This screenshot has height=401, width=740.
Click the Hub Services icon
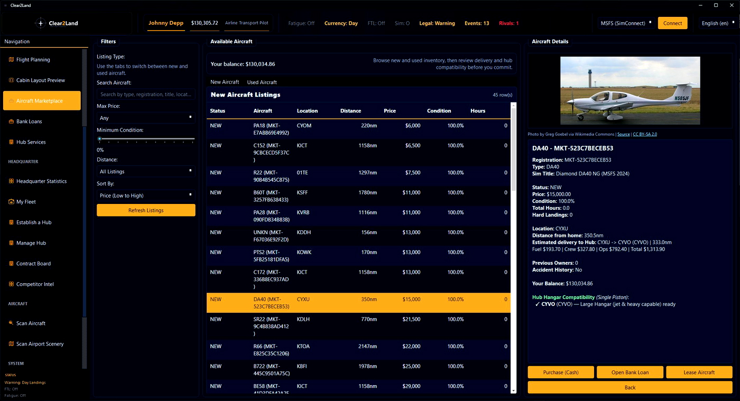point(12,142)
